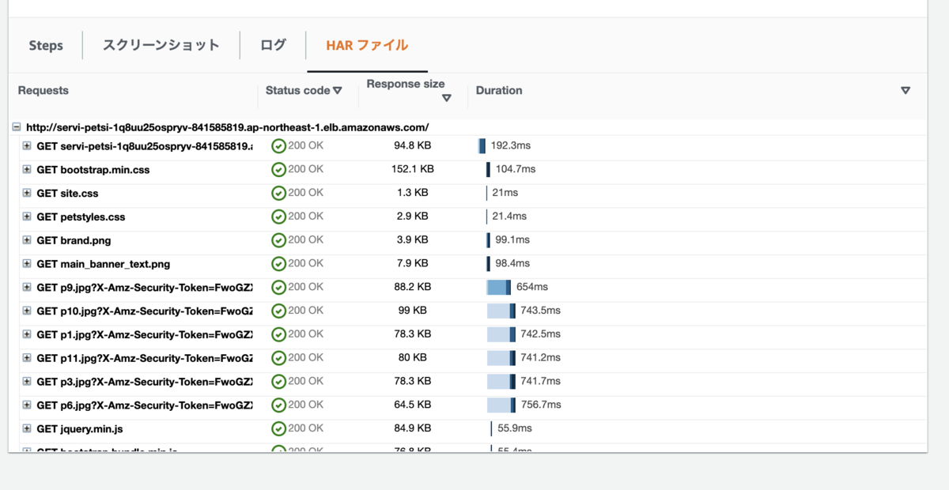Click the p10.jpg 743.5ms duration bar
The image size is (949, 490).
pyautogui.click(x=501, y=311)
